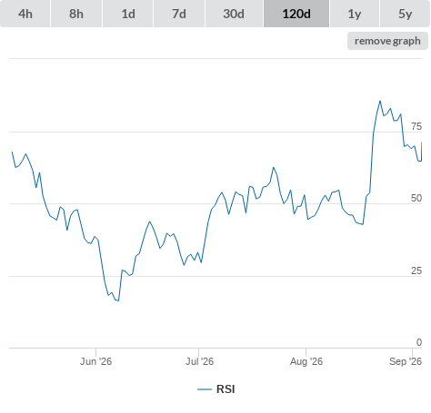The width and height of the screenshot is (431, 413).
Task: Switch chart to the 7d range
Action: [179, 14]
